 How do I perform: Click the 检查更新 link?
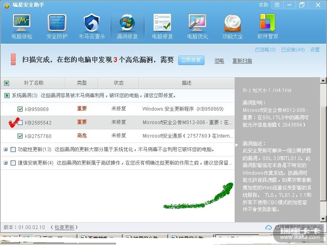tap(65, 227)
